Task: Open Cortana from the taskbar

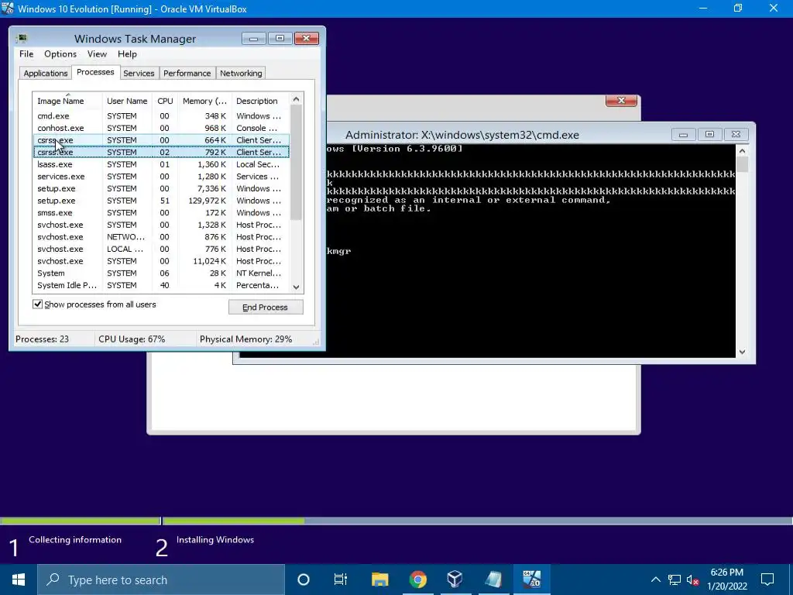Action: click(304, 580)
